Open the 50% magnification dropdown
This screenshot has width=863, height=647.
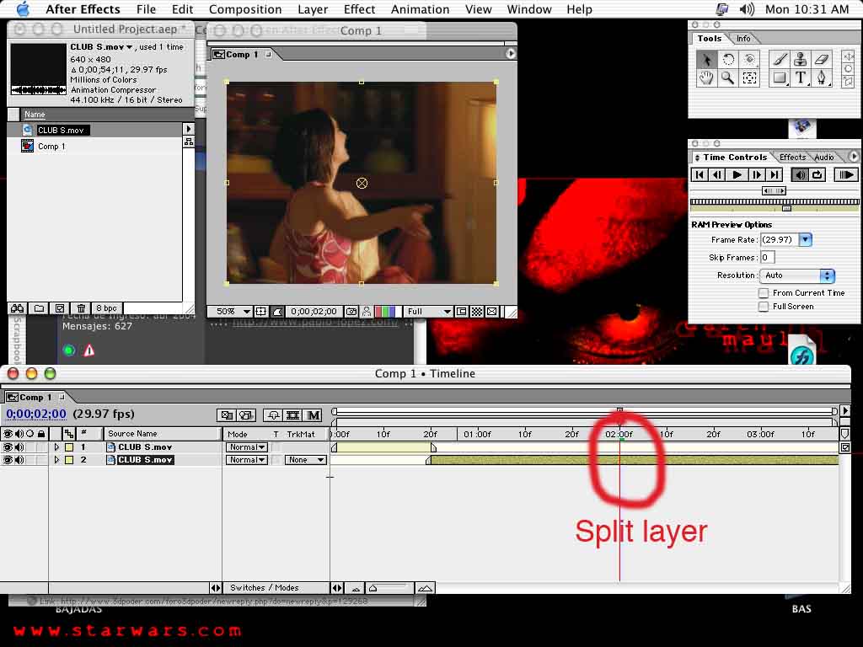[x=230, y=312]
